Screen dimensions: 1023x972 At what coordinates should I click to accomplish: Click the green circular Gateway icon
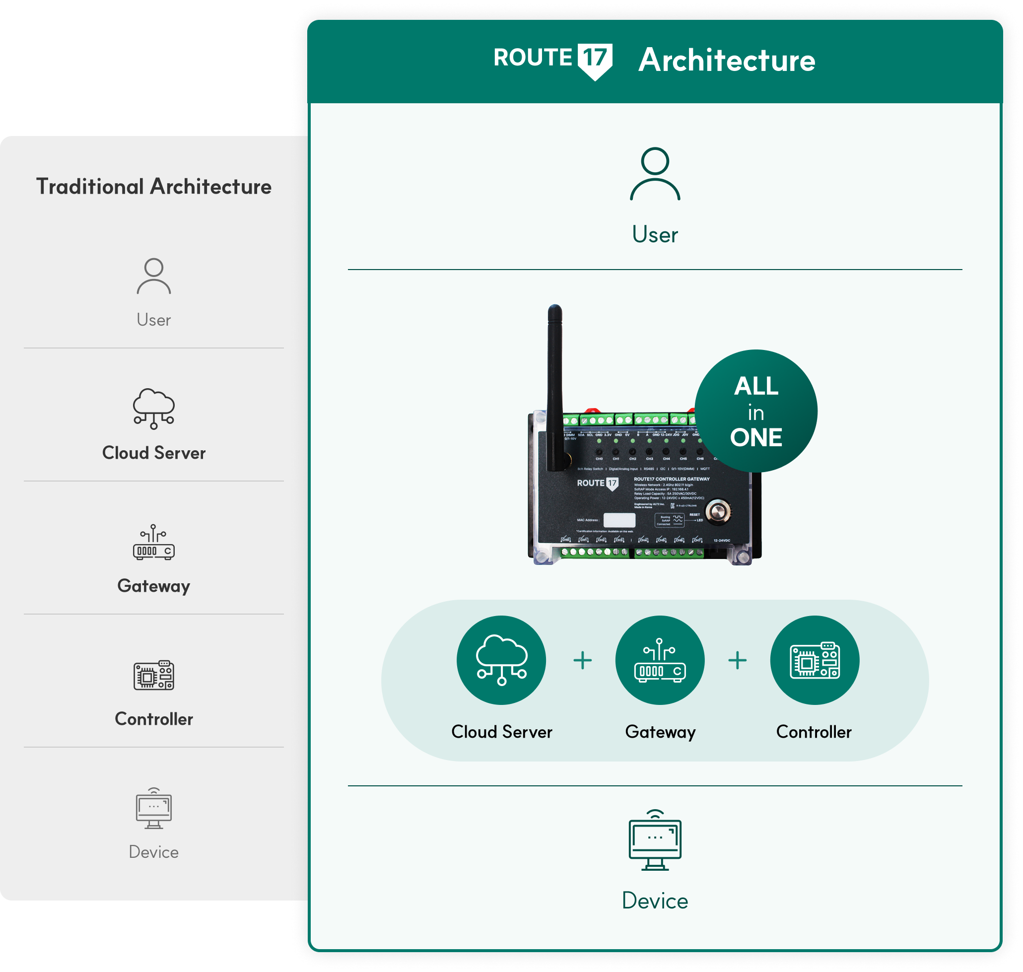pyautogui.click(x=659, y=660)
